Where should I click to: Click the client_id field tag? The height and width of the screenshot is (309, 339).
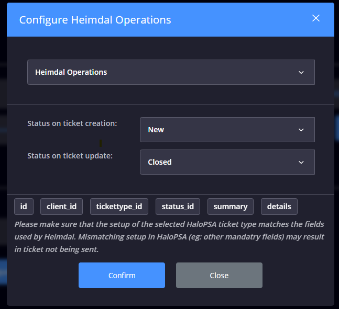pos(61,207)
